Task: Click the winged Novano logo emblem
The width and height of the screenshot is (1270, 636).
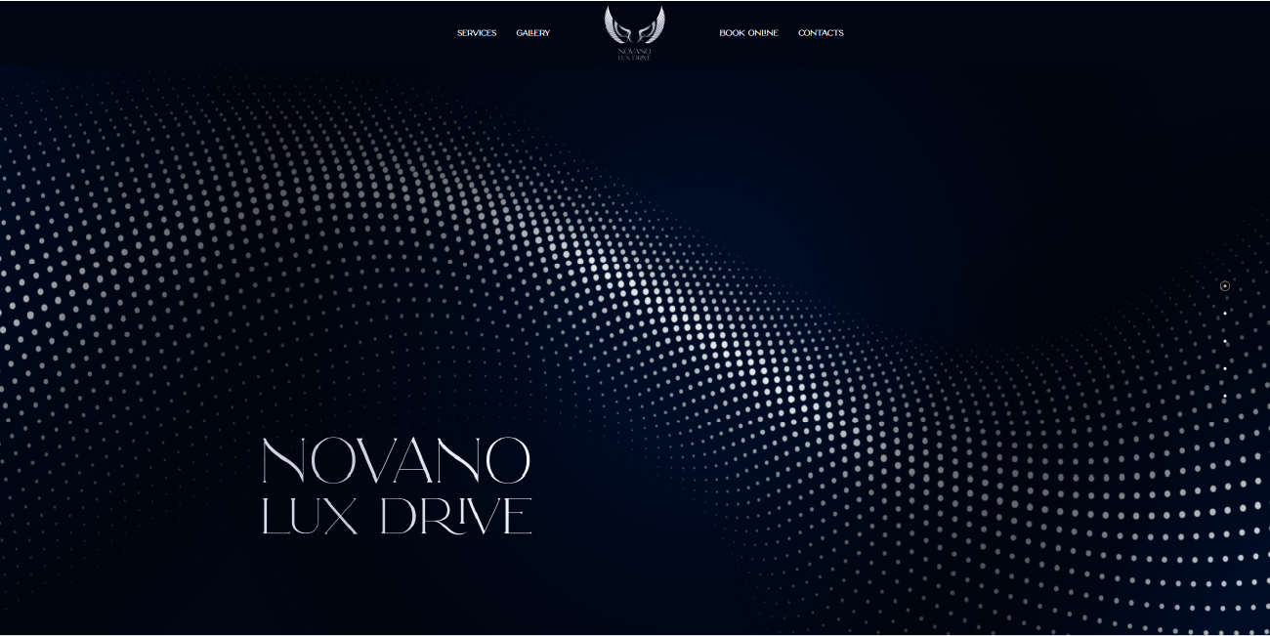Action: click(634, 26)
